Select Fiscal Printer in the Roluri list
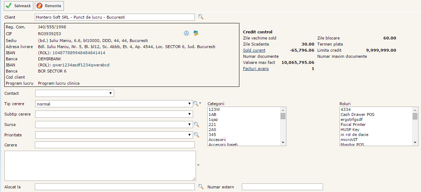Viewport: 421px width, 192px height. [x=353, y=125]
